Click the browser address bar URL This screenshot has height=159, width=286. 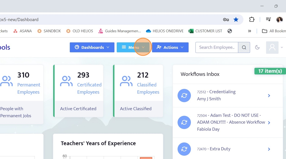pos(19,20)
